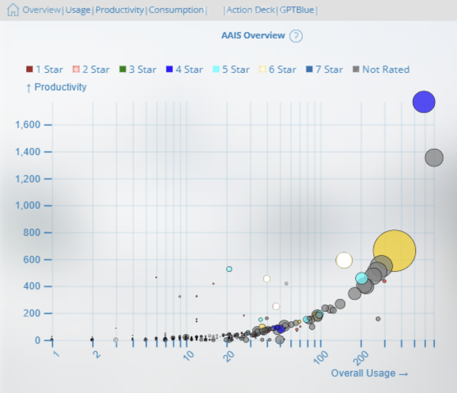
Task: Click the 6 Star legend entry
Action: pos(278,70)
